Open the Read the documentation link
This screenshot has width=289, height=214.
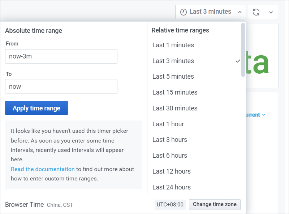(x=43, y=169)
